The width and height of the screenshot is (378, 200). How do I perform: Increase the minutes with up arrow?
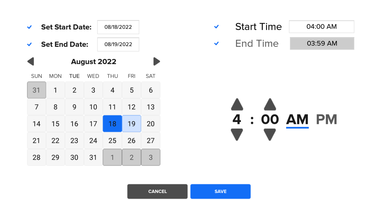point(270,105)
